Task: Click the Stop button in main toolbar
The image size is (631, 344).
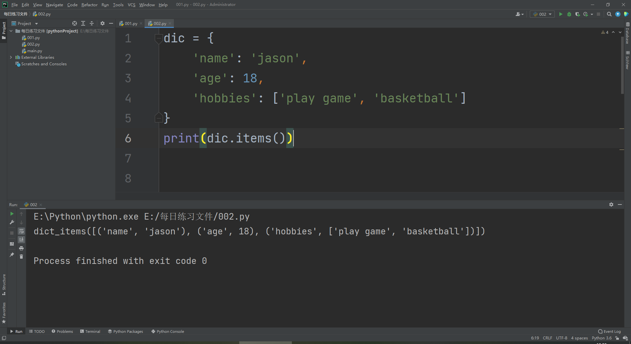Action: 598,14
